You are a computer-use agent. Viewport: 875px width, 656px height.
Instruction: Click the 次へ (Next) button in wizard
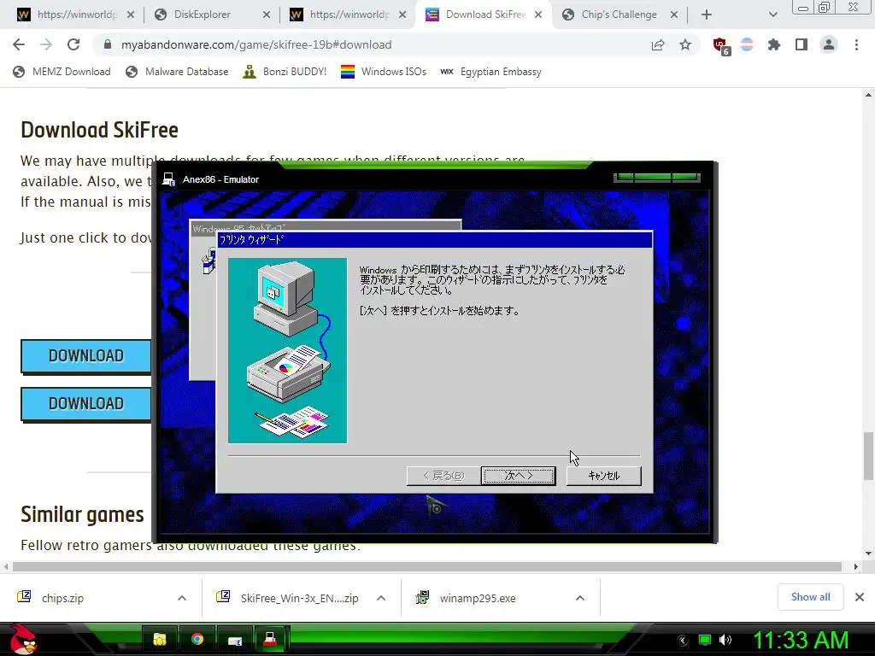[519, 476]
